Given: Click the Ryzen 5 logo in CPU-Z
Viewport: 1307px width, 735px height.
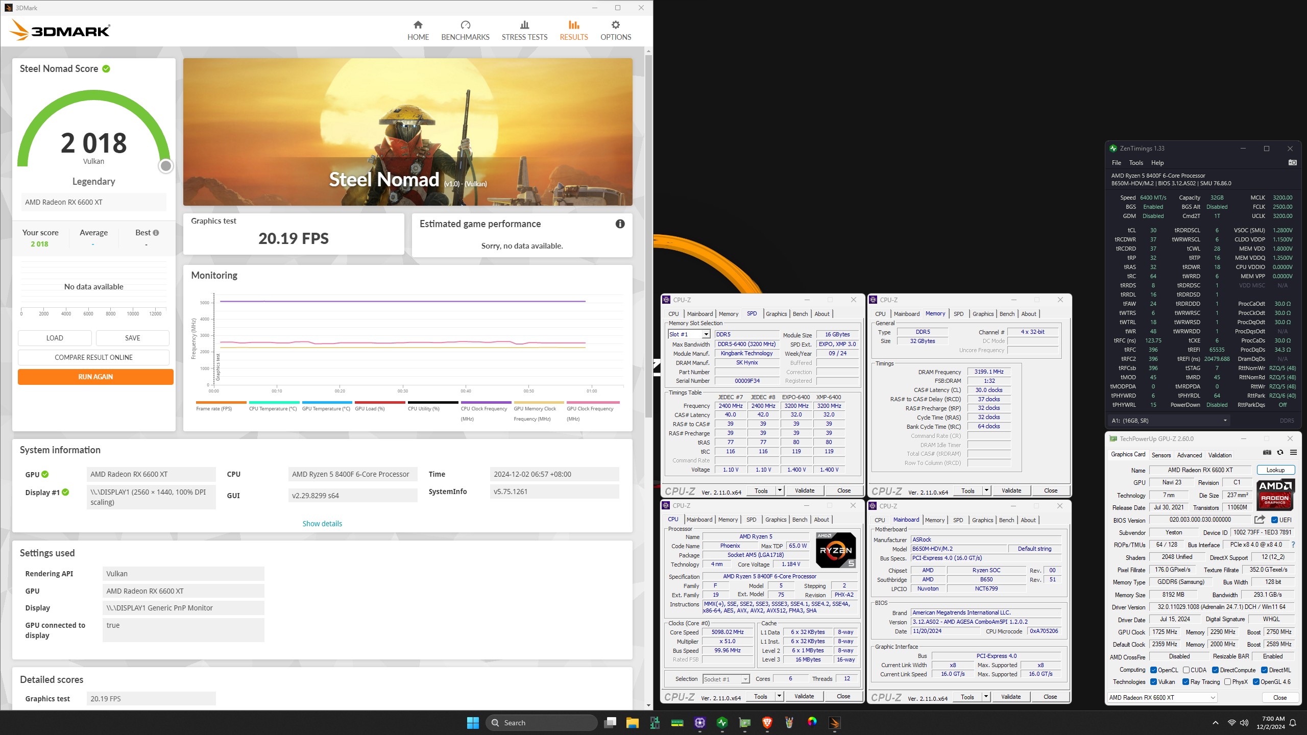Looking at the screenshot, I should coord(836,550).
